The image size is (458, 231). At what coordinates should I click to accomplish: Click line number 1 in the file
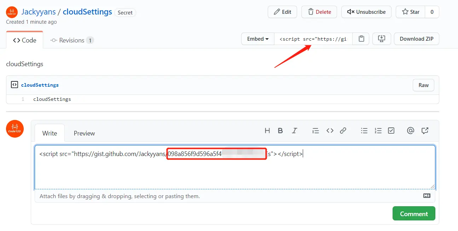[x=23, y=99]
